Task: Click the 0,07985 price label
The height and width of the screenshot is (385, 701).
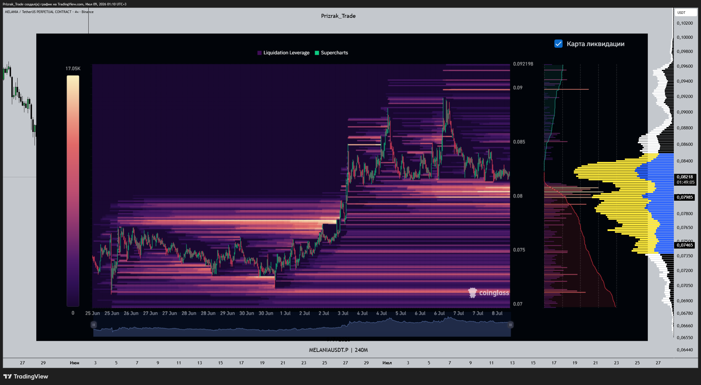Action: (685, 197)
